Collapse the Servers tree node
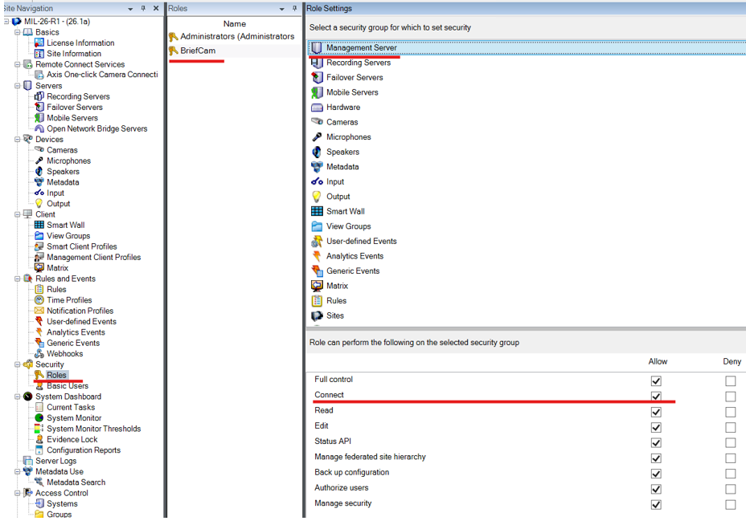 point(18,86)
